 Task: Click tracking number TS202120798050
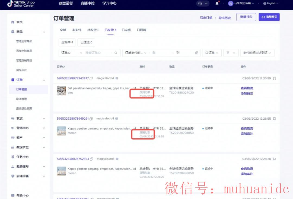coord(181,133)
